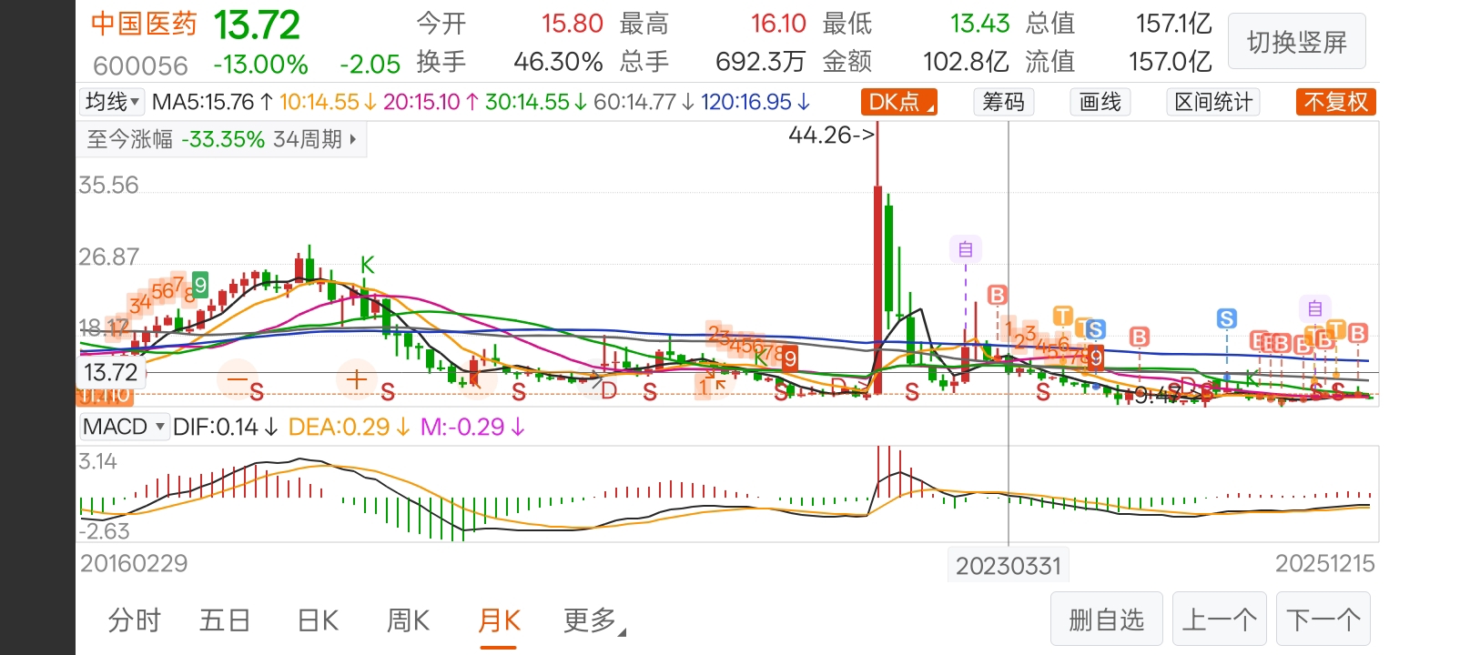The width and height of the screenshot is (1460, 655).
Task: Toggle the 筹码 chip distribution view
Action: (x=1003, y=102)
